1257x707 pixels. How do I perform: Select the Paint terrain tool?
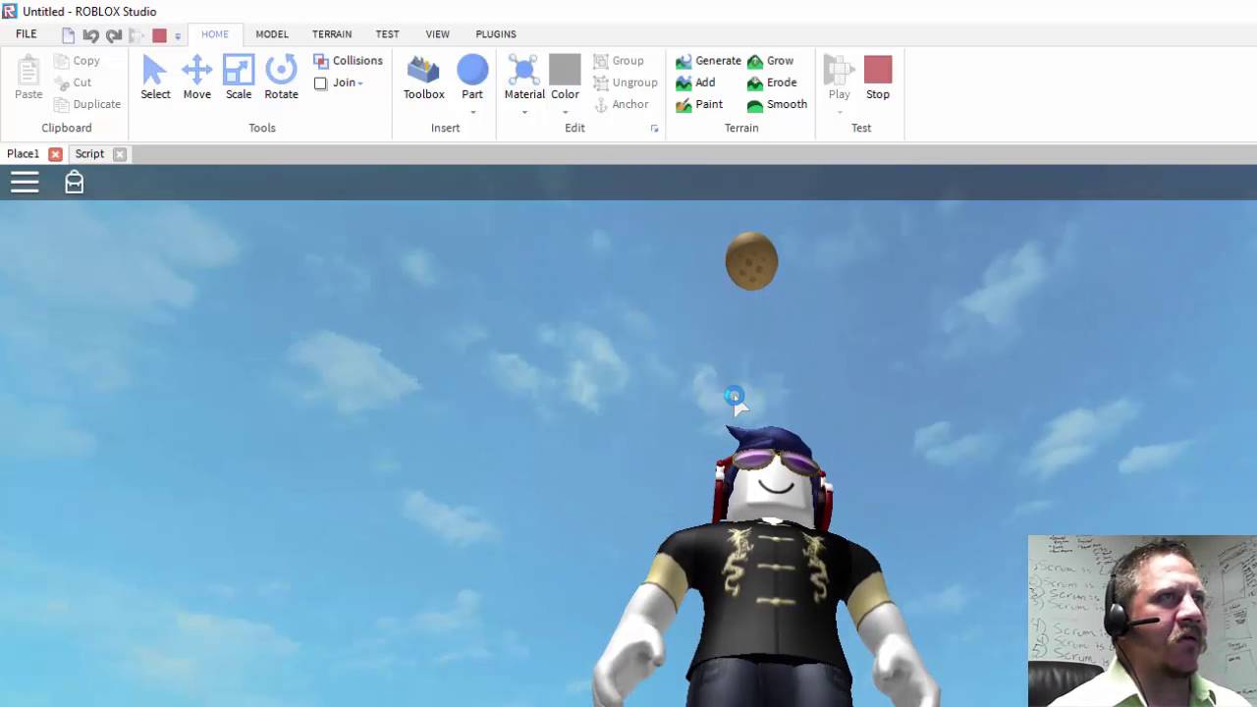[699, 104]
